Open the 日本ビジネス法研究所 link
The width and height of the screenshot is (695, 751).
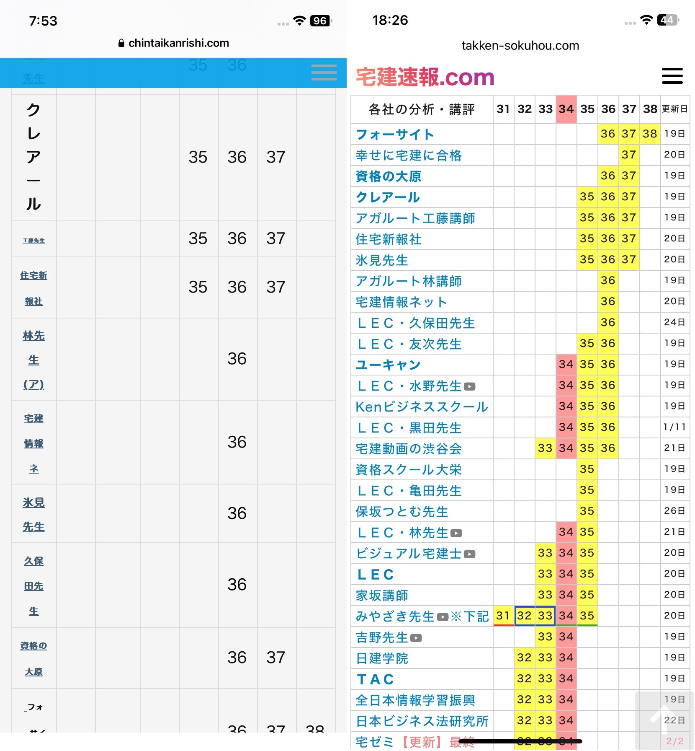pos(422,721)
